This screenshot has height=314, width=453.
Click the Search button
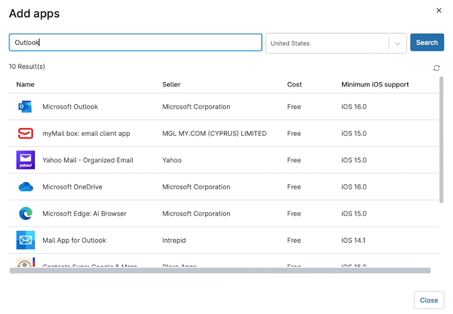click(x=427, y=42)
